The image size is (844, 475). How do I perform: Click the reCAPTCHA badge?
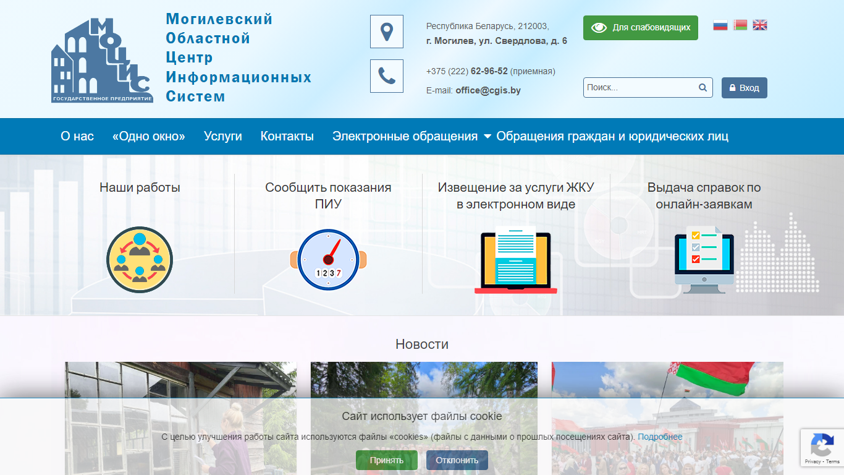[822, 448]
